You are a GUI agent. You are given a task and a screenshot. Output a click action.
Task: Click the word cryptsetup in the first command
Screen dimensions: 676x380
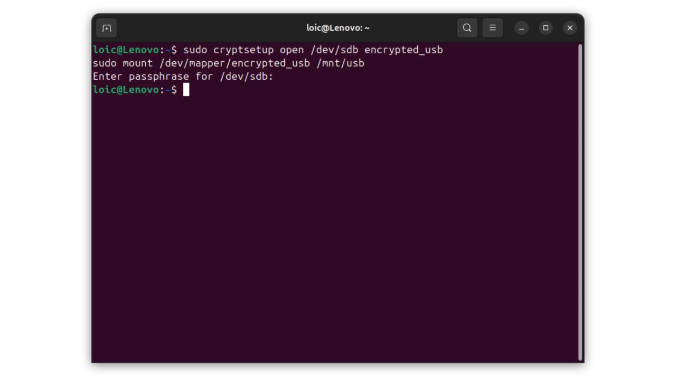(243, 50)
